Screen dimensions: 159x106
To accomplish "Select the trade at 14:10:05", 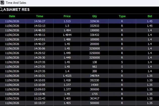I will click(79, 80).
